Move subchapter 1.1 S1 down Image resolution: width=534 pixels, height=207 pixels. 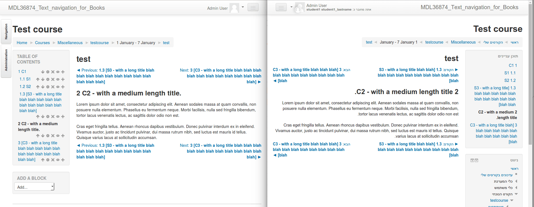[43, 79]
